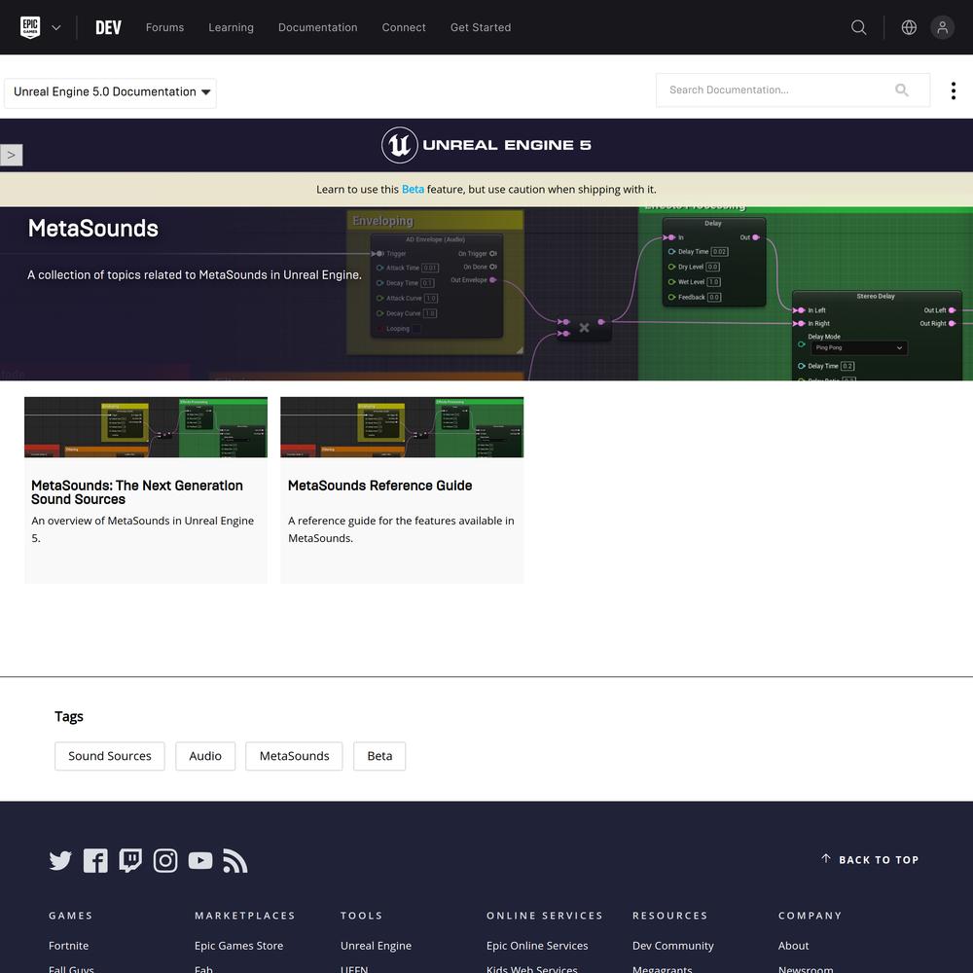973x973 pixels.
Task: Open the Epic Online Services footer link
Action: click(x=537, y=945)
